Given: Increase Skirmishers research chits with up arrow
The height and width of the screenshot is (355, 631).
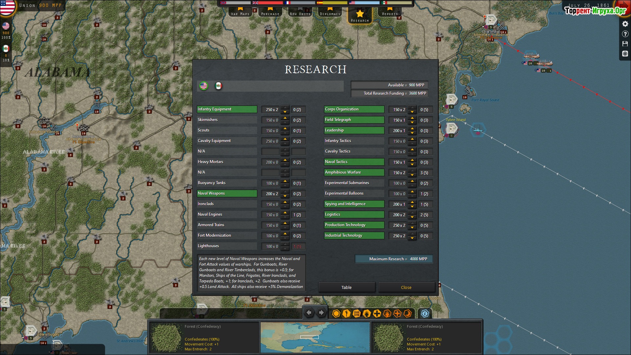Looking at the screenshot, I should [x=285, y=118].
